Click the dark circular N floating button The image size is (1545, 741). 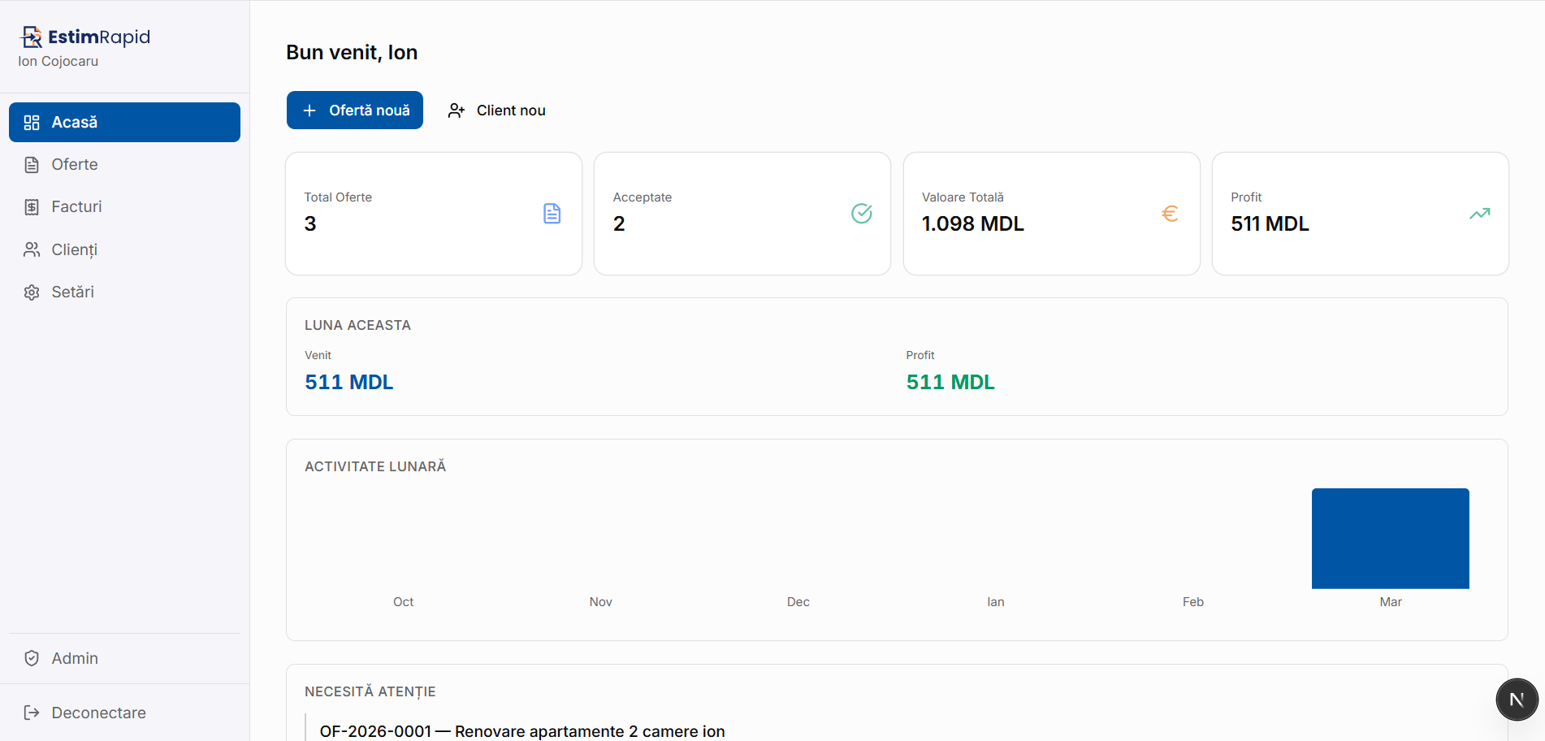[1516, 700]
